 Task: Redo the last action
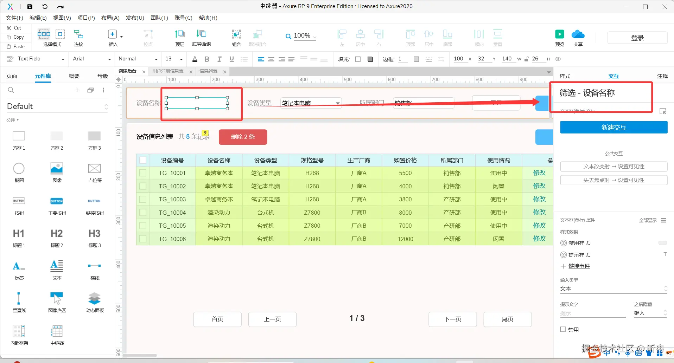click(60, 6)
